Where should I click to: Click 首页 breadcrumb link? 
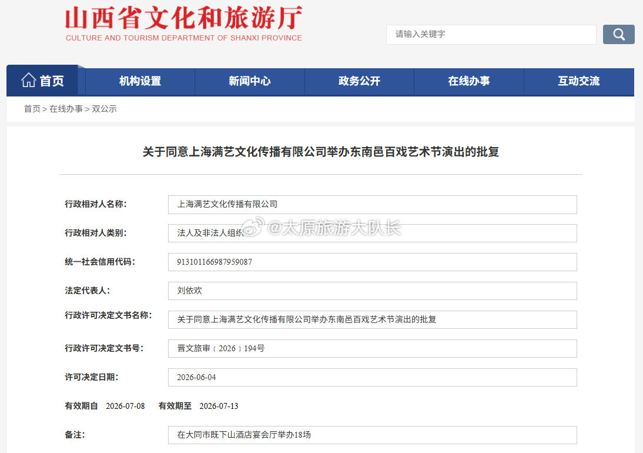coord(32,109)
